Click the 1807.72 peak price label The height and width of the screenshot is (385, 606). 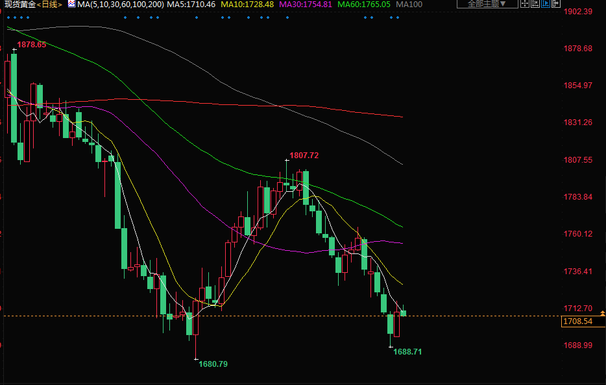coord(304,156)
